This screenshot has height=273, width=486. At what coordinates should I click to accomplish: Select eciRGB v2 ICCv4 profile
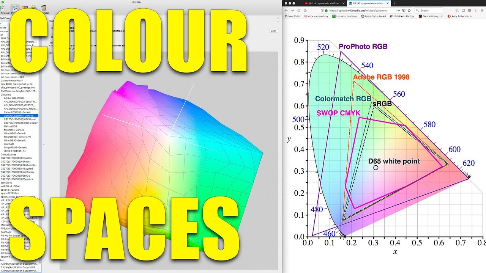pos(9,186)
